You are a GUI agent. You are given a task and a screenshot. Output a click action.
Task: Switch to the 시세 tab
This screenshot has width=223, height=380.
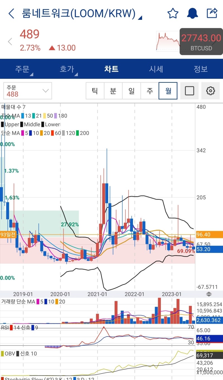pyautogui.click(x=156, y=69)
